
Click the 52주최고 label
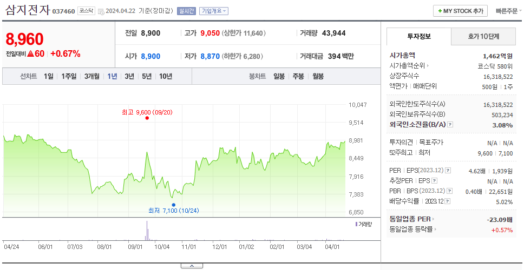[x=401, y=153]
